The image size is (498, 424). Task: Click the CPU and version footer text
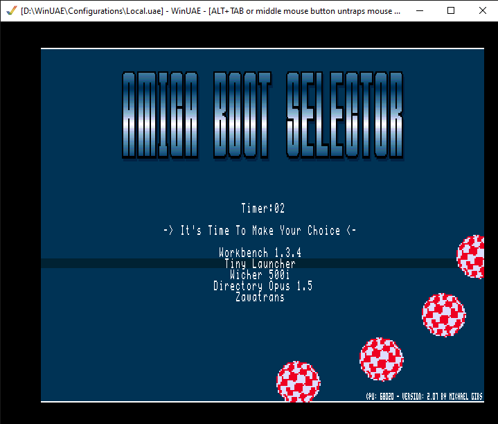(x=424, y=396)
